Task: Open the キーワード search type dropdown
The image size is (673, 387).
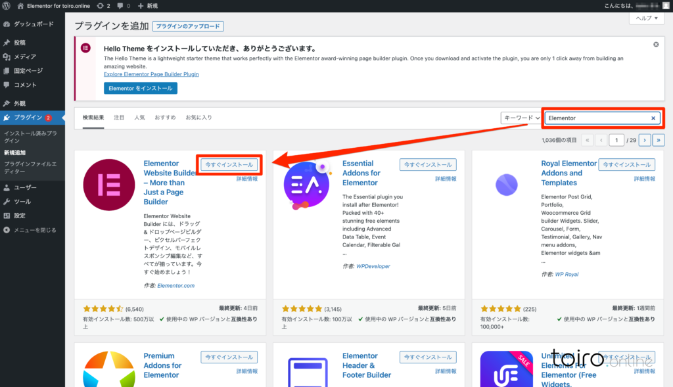Action: point(521,118)
